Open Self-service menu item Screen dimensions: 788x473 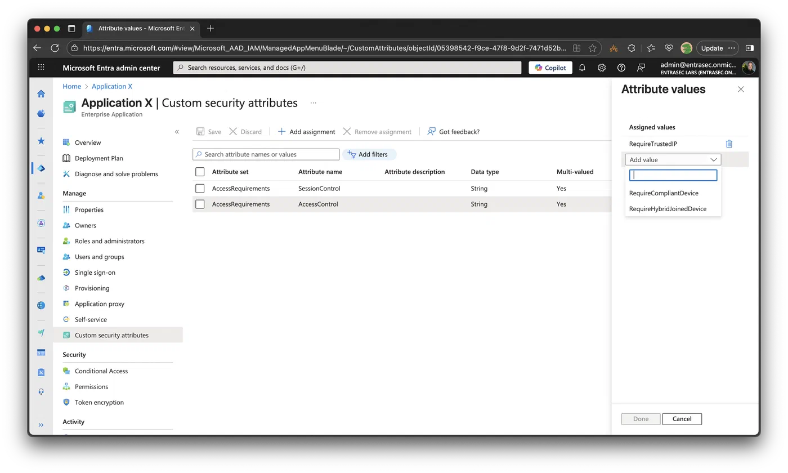tap(91, 319)
